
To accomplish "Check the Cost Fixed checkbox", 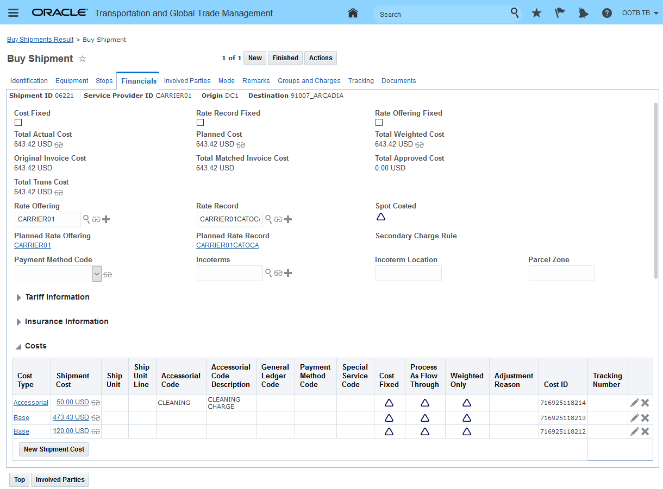I will [x=18, y=123].
